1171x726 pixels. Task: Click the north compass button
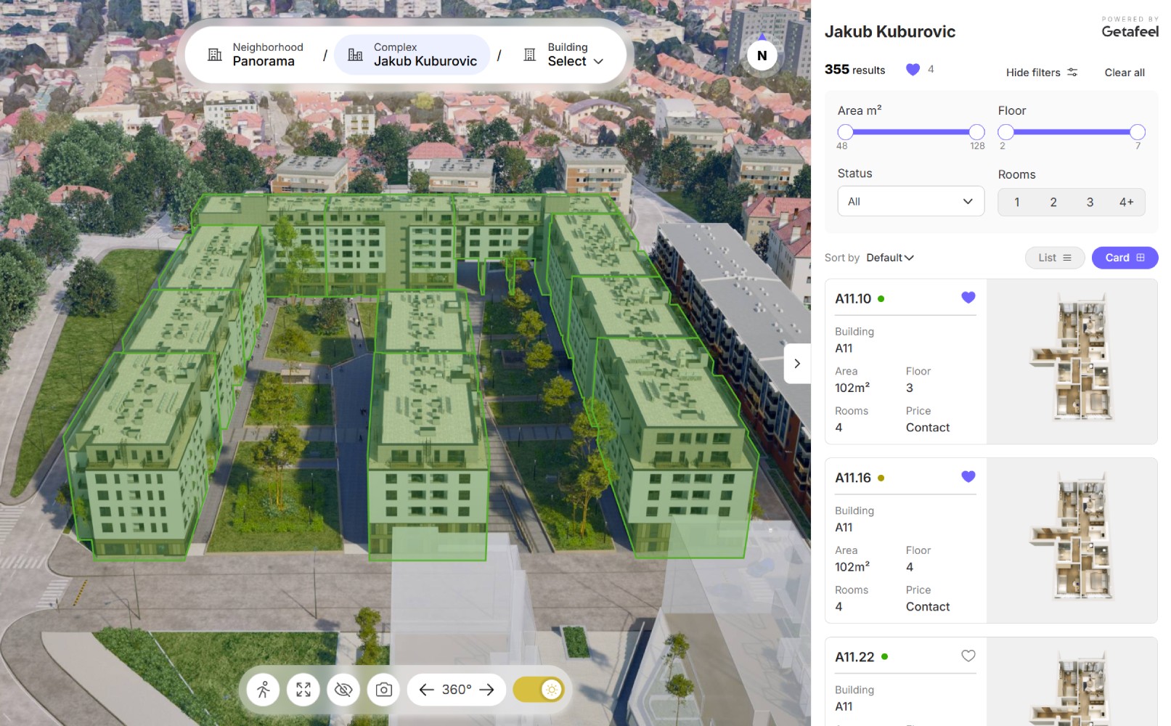pyautogui.click(x=762, y=55)
